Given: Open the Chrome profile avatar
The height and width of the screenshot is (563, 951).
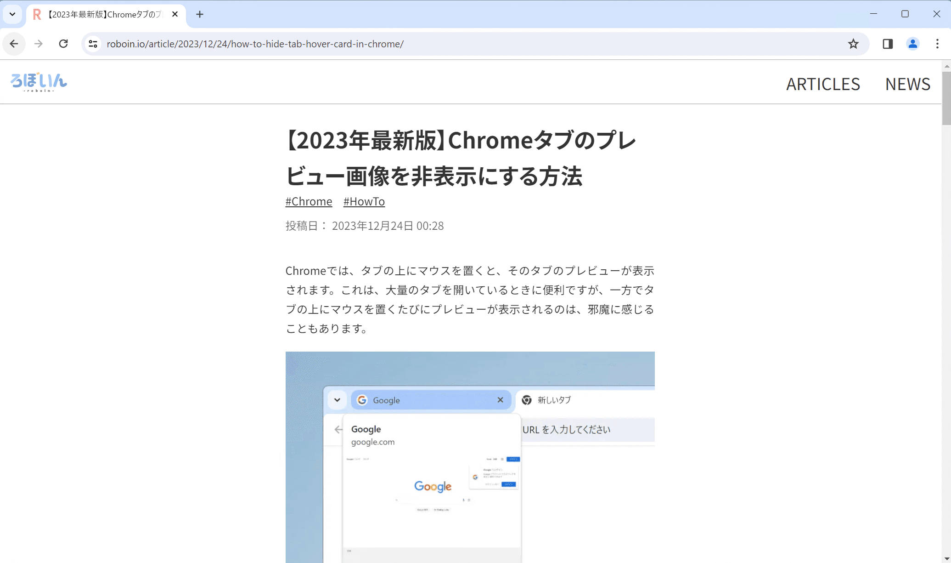Looking at the screenshot, I should click(913, 44).
